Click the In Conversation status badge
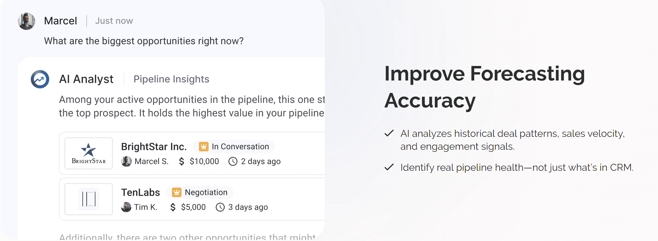This screenshot has width=658, height=241. click(234, 146)
